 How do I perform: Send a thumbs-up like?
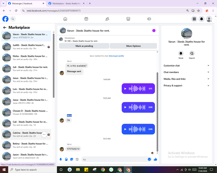155,159
